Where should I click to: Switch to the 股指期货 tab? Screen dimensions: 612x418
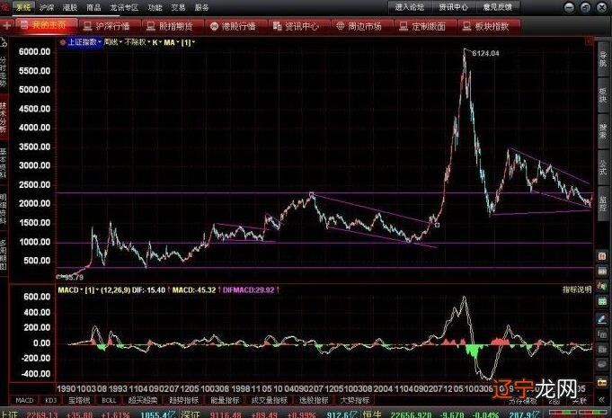point(174,25)
